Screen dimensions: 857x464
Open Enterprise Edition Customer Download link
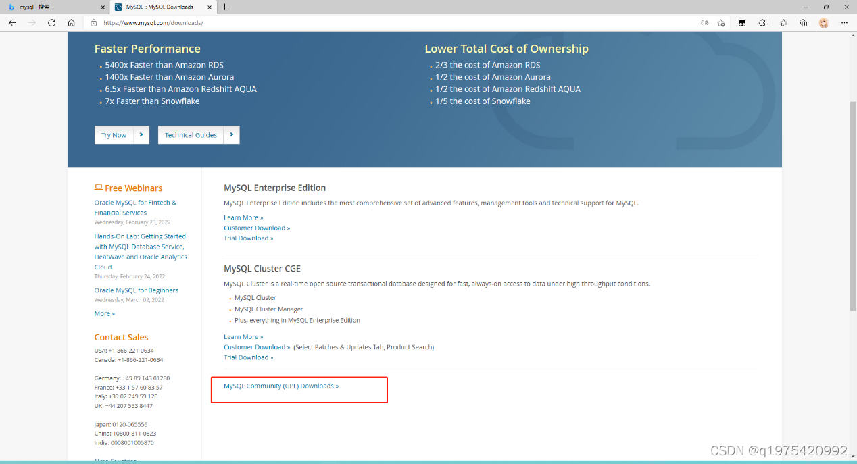[257, 228]
